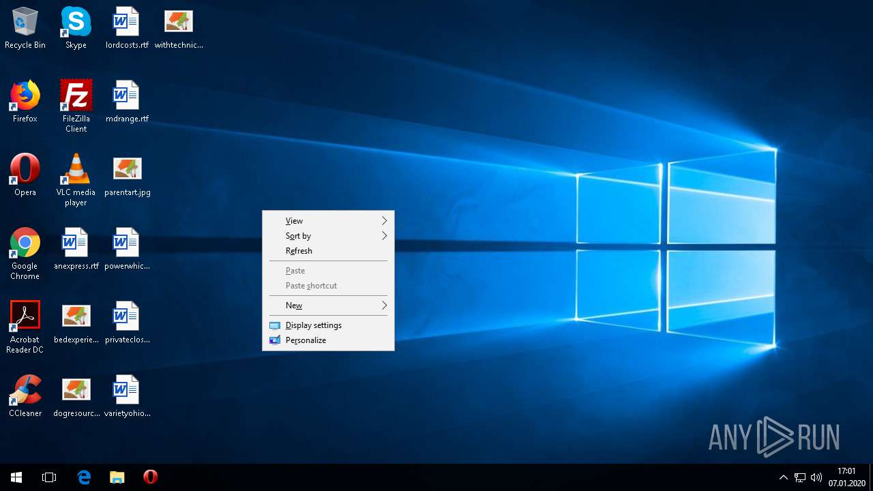Expand the New submenu
The height and width of the screenshot is (491, 873).
point(328,306)
